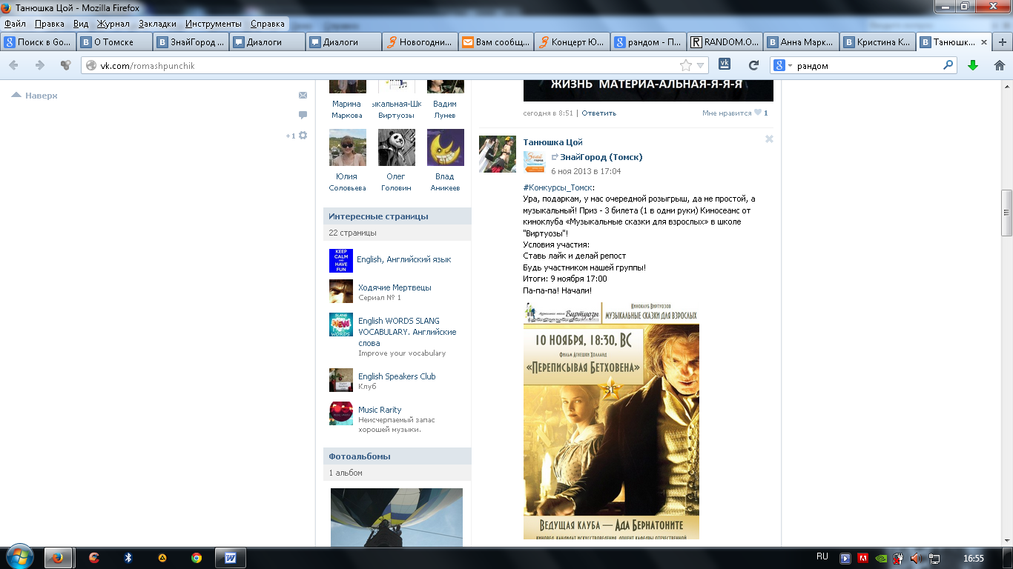
Task: Switch to the Анна Марк... tab
Action: [x=801, y=42]
